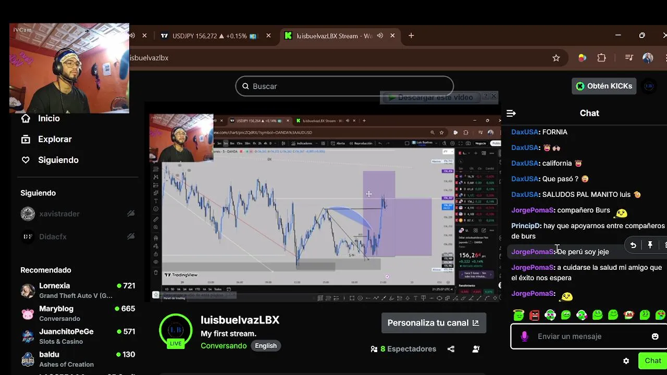Click the luisbuelvazLBX channel name
The image size is (667, 375).
[240, 320]
